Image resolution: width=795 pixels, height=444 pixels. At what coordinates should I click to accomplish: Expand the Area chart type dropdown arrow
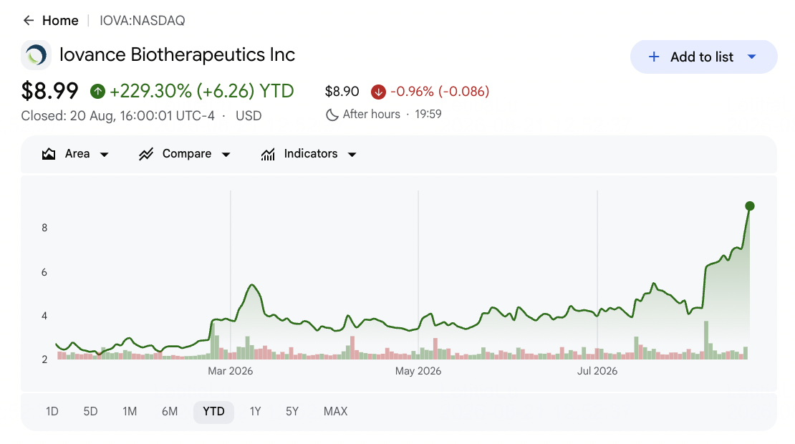105,155
